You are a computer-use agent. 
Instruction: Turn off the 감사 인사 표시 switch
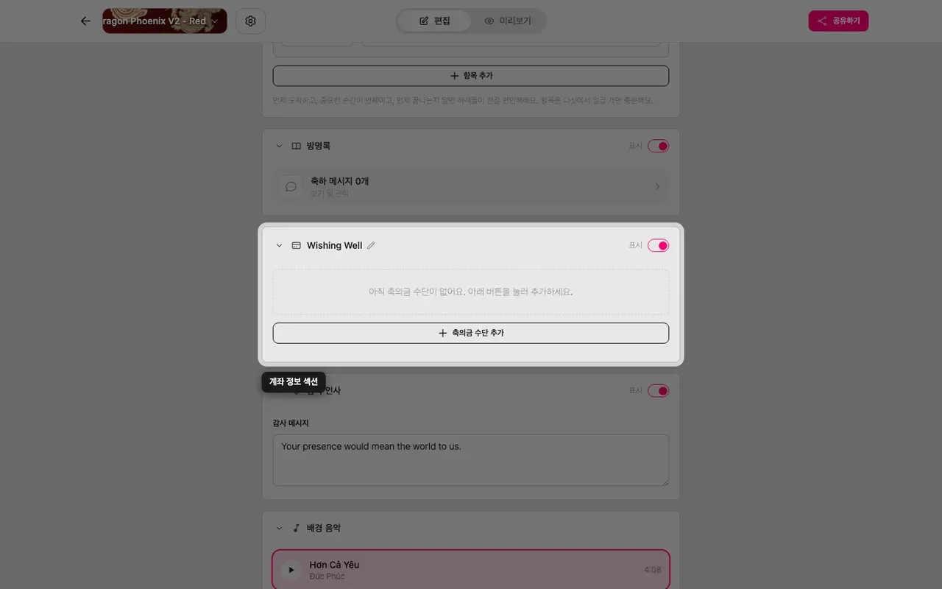click(x=658, y=390)
